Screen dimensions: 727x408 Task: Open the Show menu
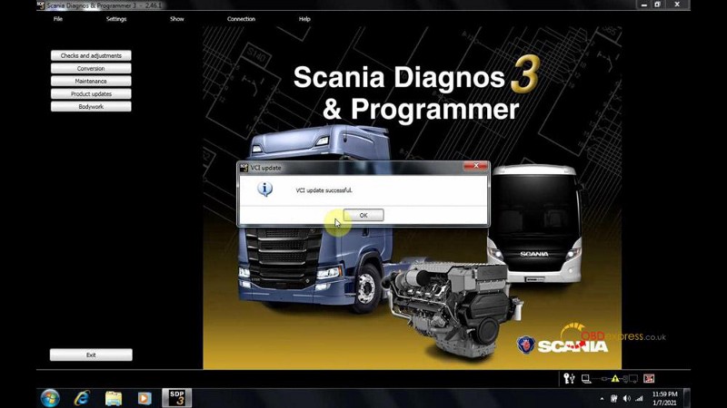[177, 19]
